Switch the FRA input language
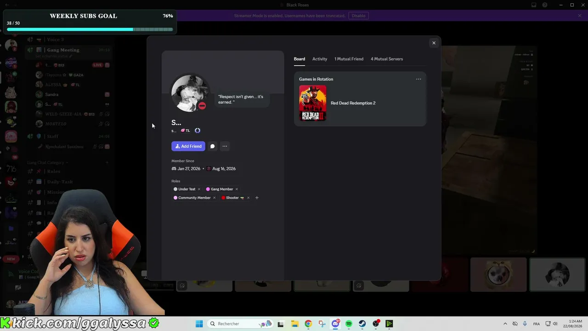Image resolution: width=588 pixels, height=331 pixels. click(537, 324)
